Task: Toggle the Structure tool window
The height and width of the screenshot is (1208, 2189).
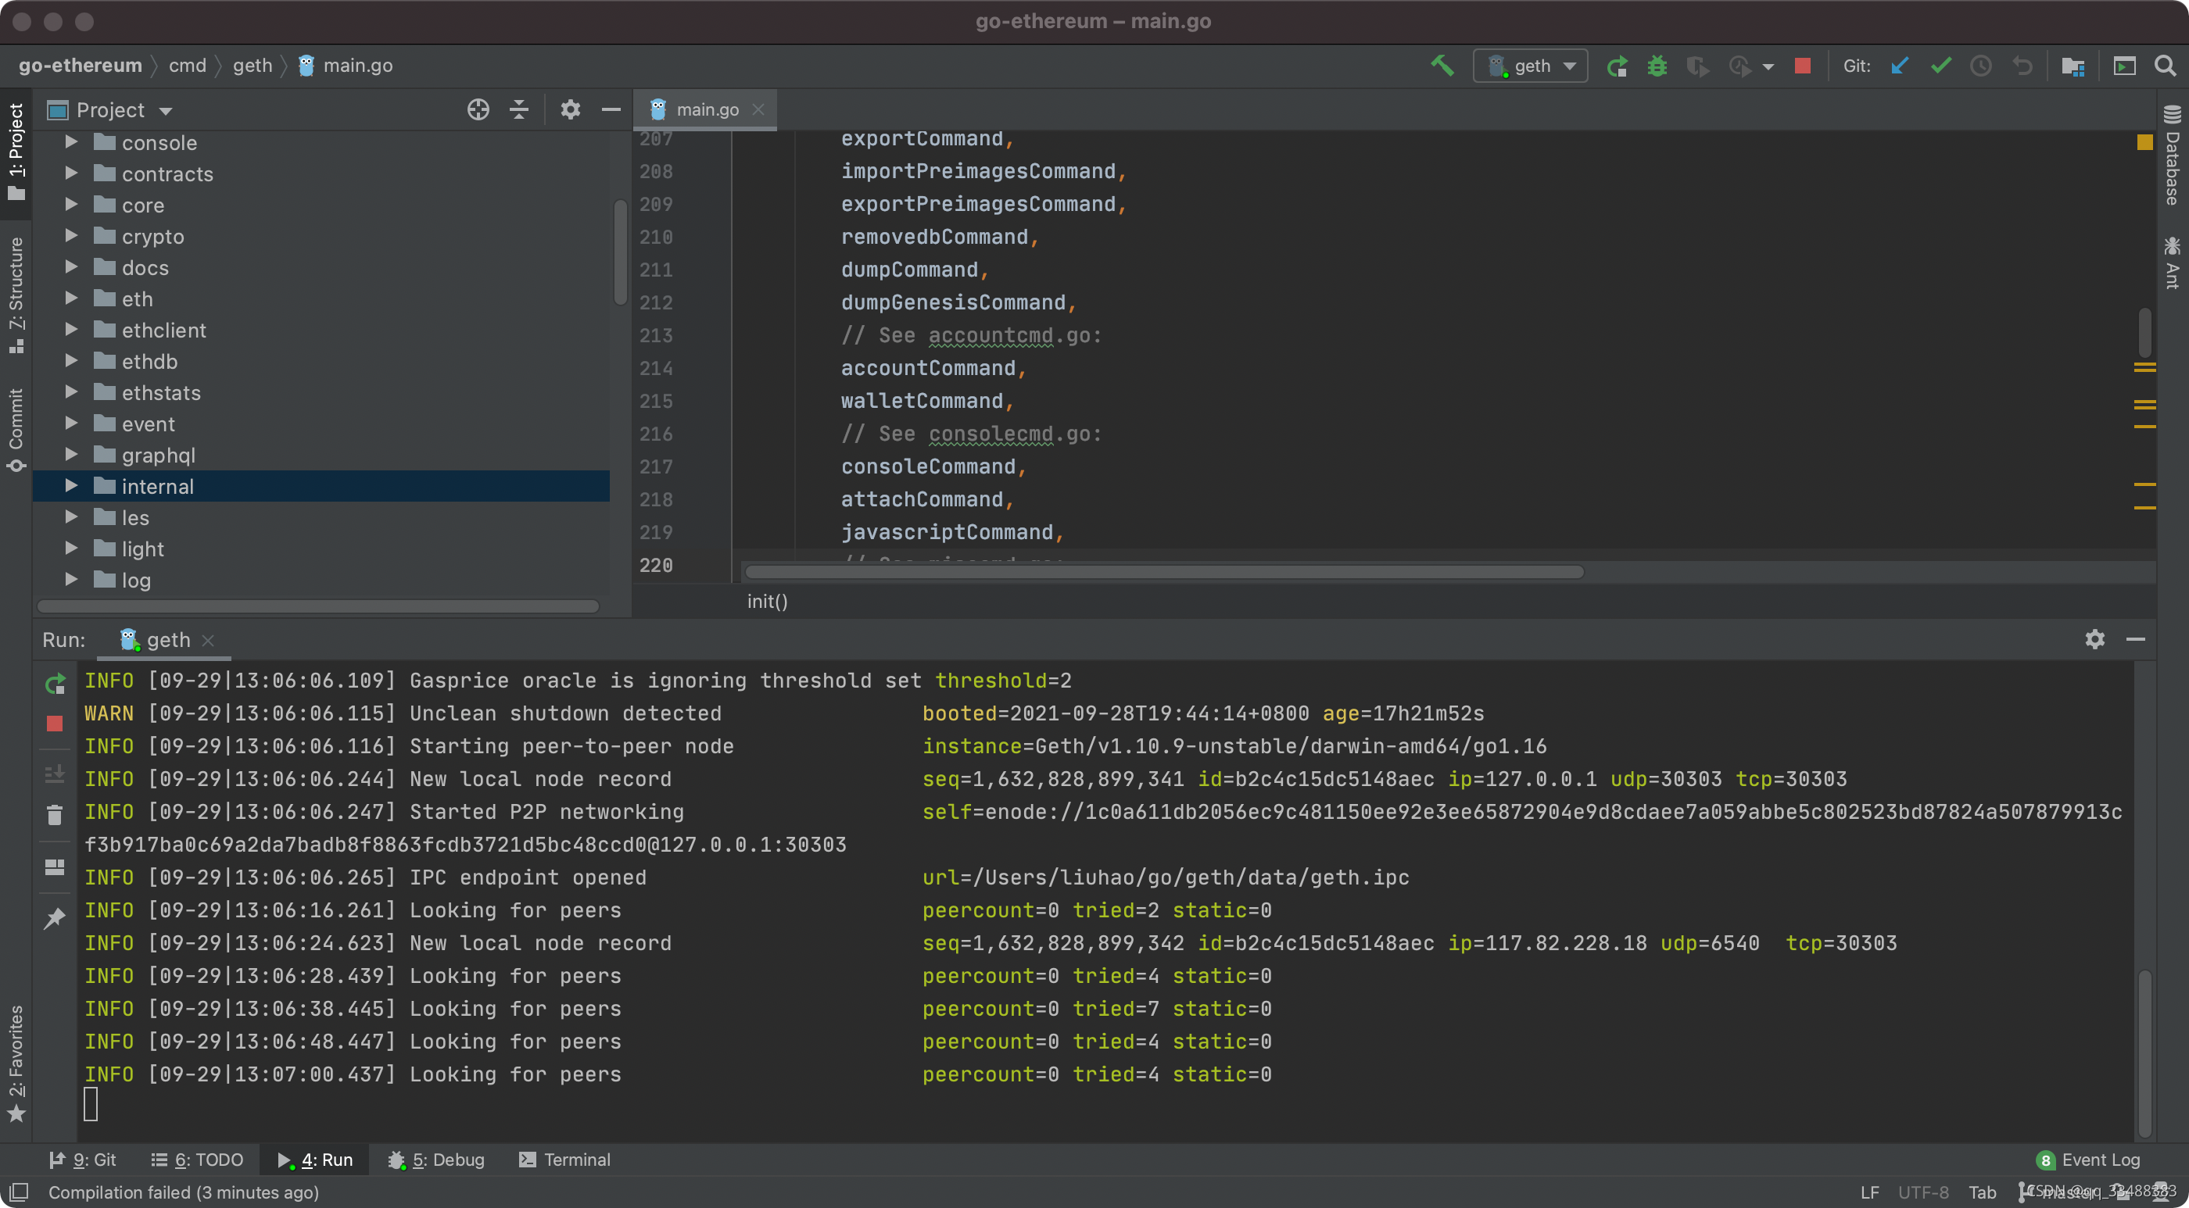Action: 16,295
